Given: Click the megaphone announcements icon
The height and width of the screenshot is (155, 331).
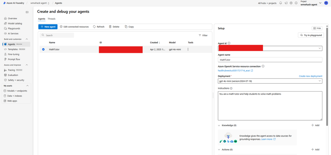Looking at the screenshot, I should [286, 3].
